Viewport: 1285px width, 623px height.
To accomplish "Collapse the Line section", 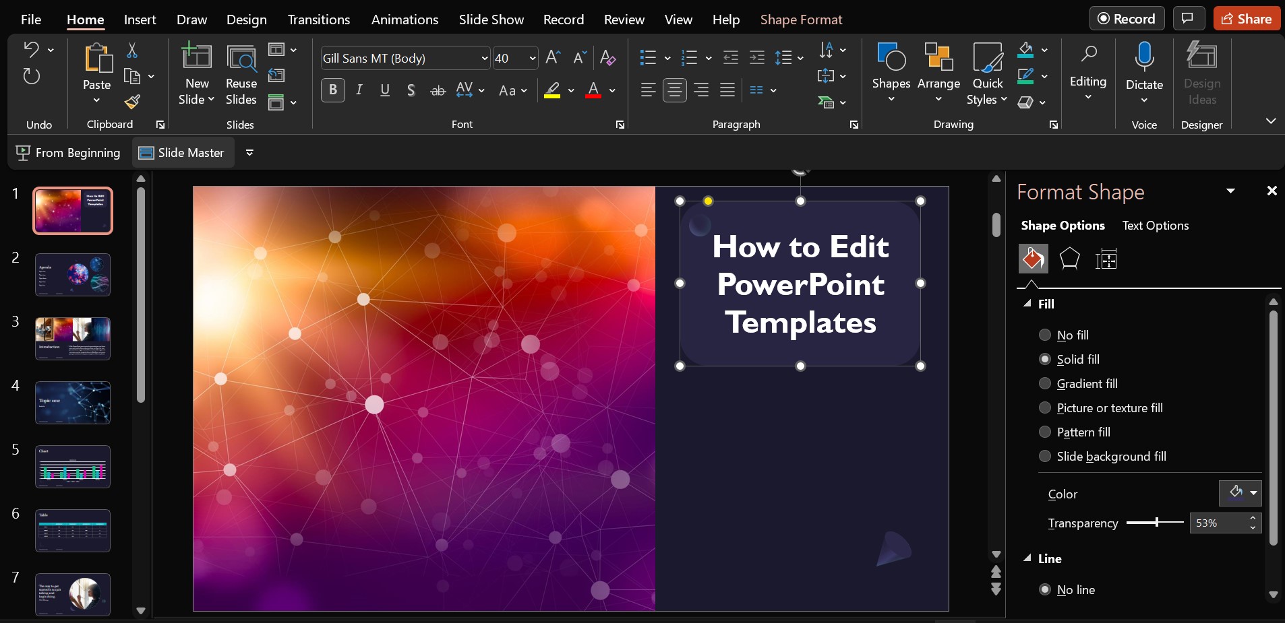I will point(1027,558).
